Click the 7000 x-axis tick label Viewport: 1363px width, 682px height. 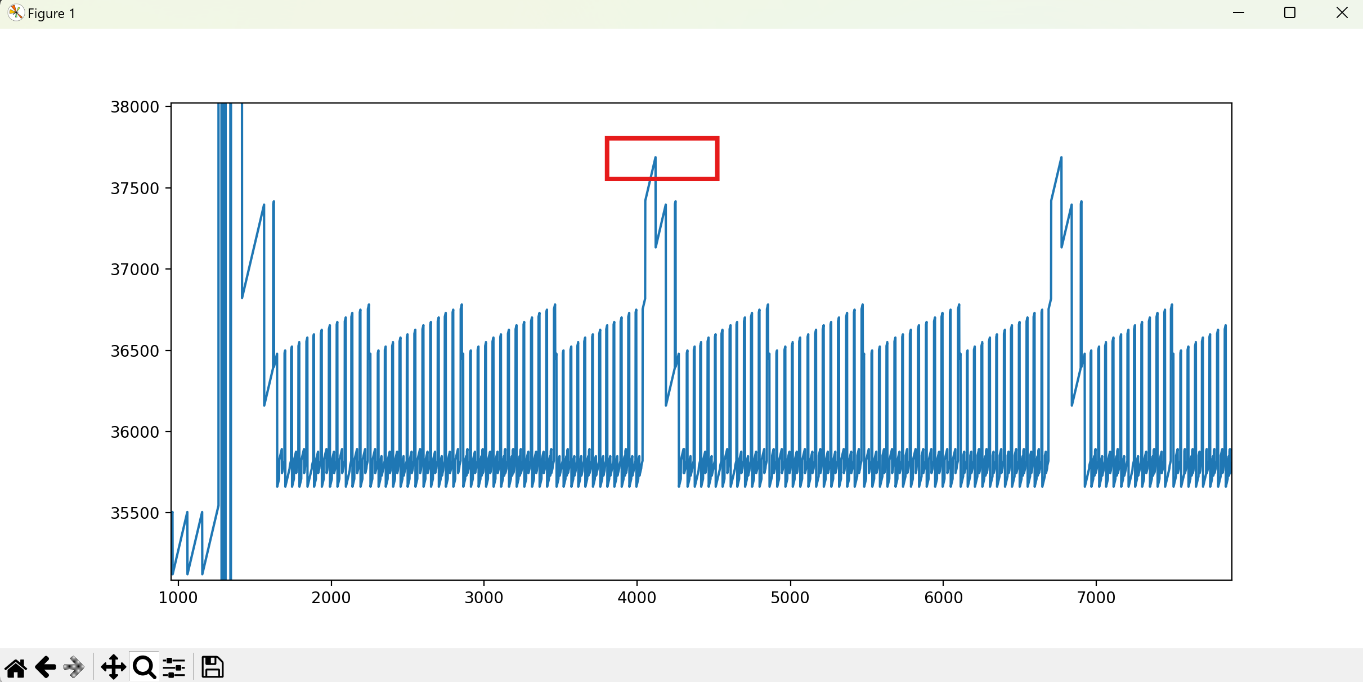(x=1096, y=598)
